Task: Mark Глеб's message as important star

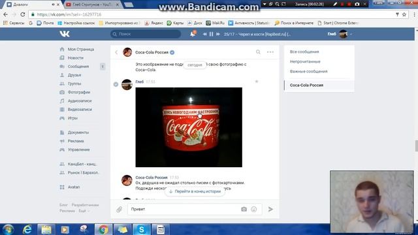Action: pyautogui.click(x=257, y=82)
